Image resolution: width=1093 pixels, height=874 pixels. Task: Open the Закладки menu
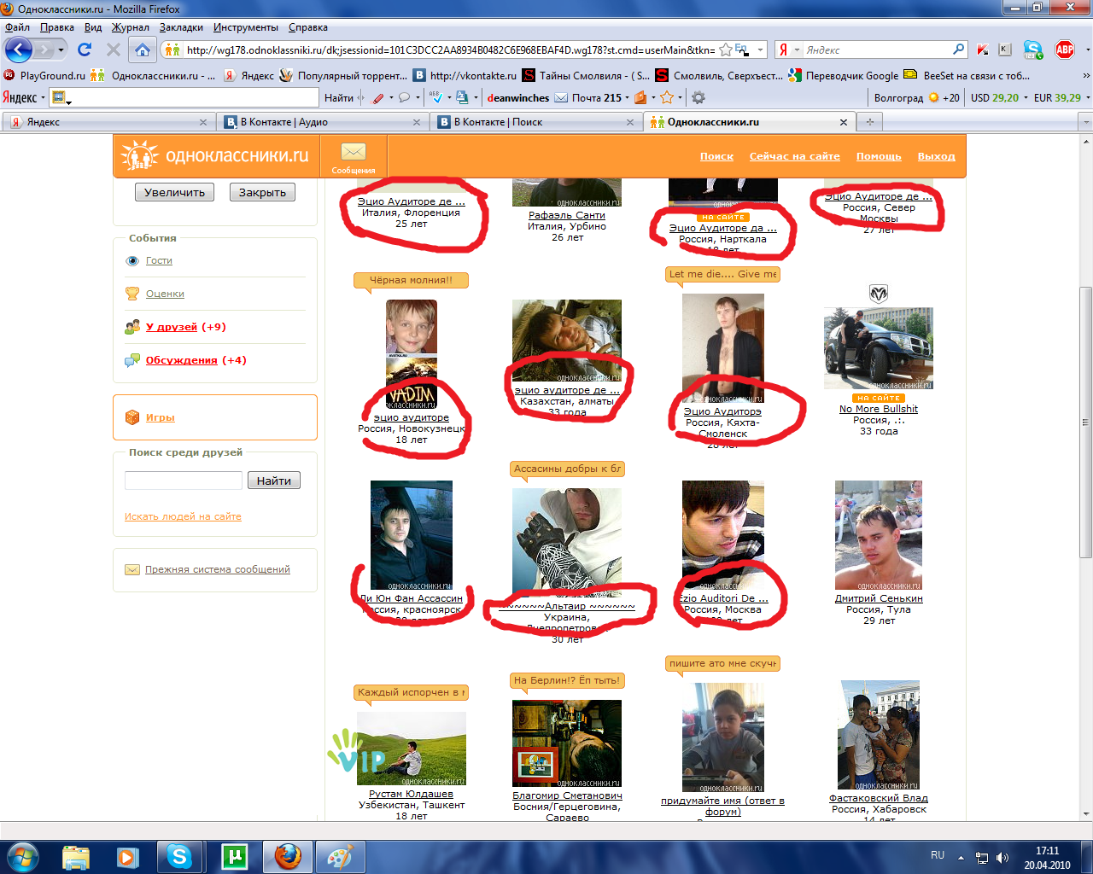pos(181,27)
